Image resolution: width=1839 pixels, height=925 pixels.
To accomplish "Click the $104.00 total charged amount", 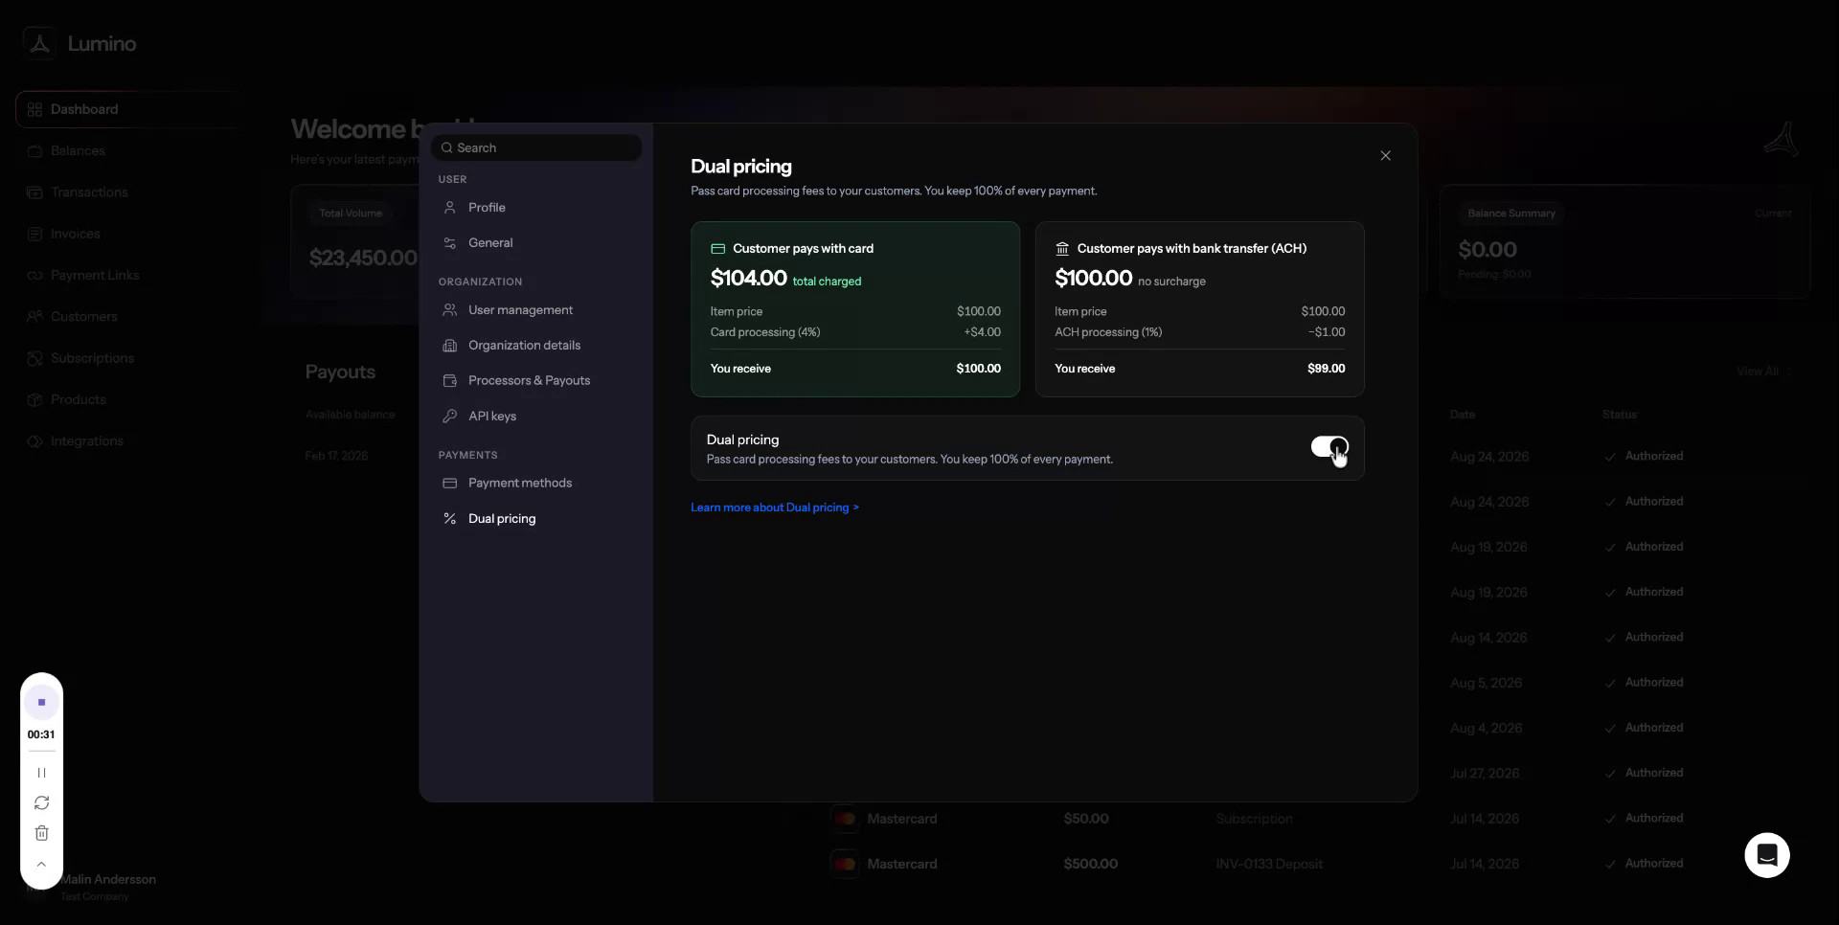I will point(748,279).
